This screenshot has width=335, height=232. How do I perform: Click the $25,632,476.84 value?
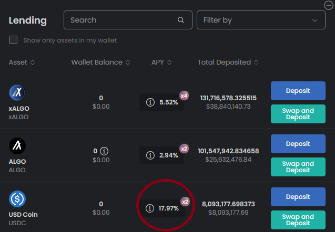228,160
